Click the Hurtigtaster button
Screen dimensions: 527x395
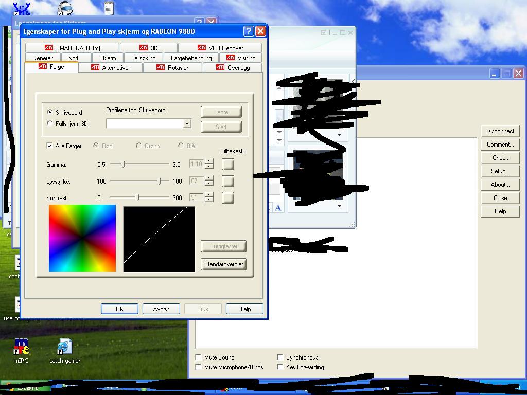[223, 246]
